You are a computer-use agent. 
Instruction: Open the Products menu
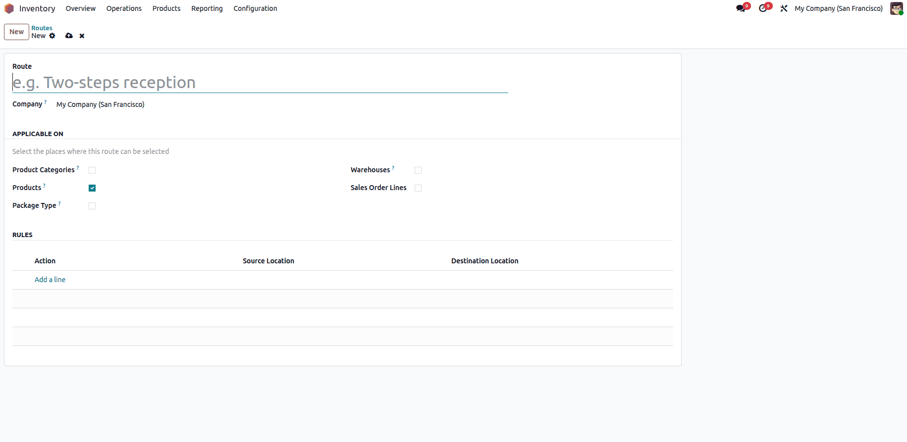pyautogui.click(x=166, y=8)
